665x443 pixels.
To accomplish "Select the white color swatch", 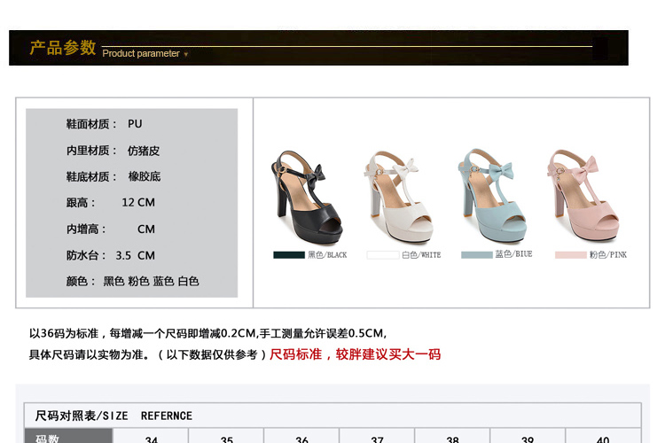I will coord(382,255).
